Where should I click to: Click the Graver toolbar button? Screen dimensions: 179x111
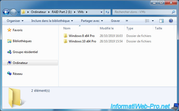(x=115, y=21)
